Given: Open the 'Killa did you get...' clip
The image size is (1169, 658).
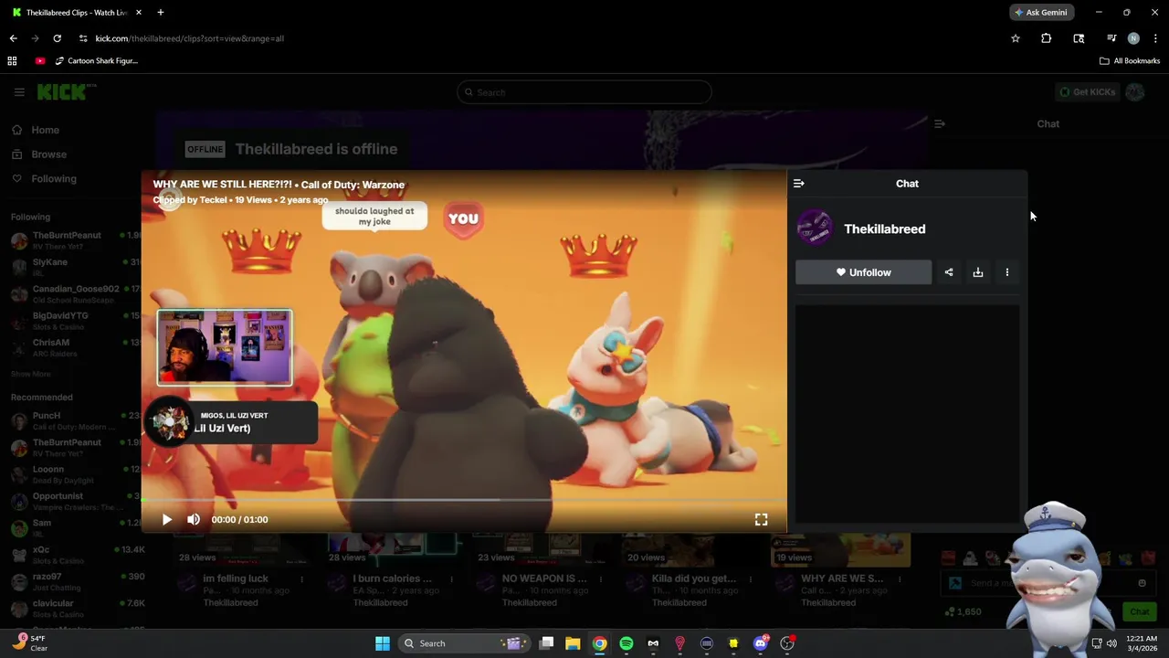Looking at the screenshot, I should pyautogui.click(x=694, y=578).
